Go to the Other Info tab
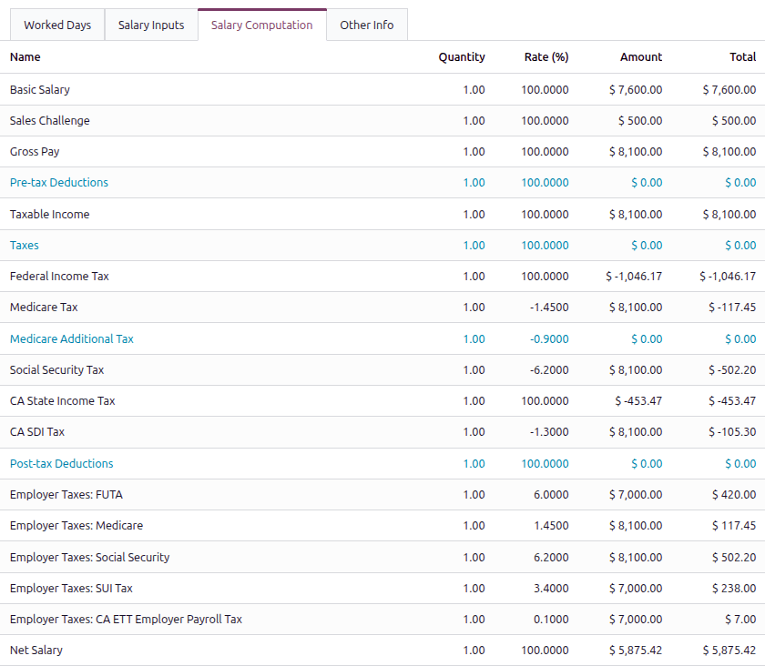 [x=367, y=25]
